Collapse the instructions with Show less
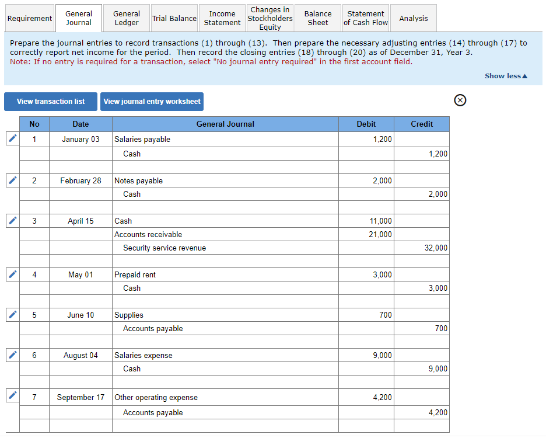This screenshot has width=546, height=438. 506,76
